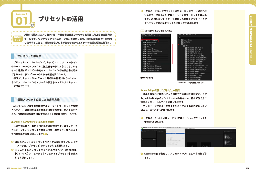Click the Shapes folder icon
Image resolution: width=256 pixels, height=174 pixels.
pyautogui.click(x=145, y=58)
